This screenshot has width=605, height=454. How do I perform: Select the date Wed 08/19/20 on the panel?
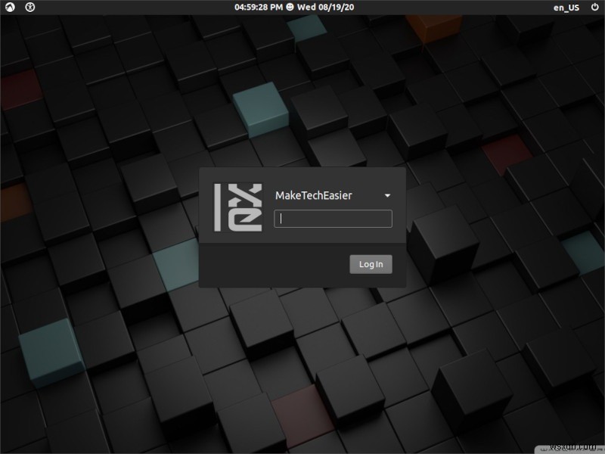327,8
